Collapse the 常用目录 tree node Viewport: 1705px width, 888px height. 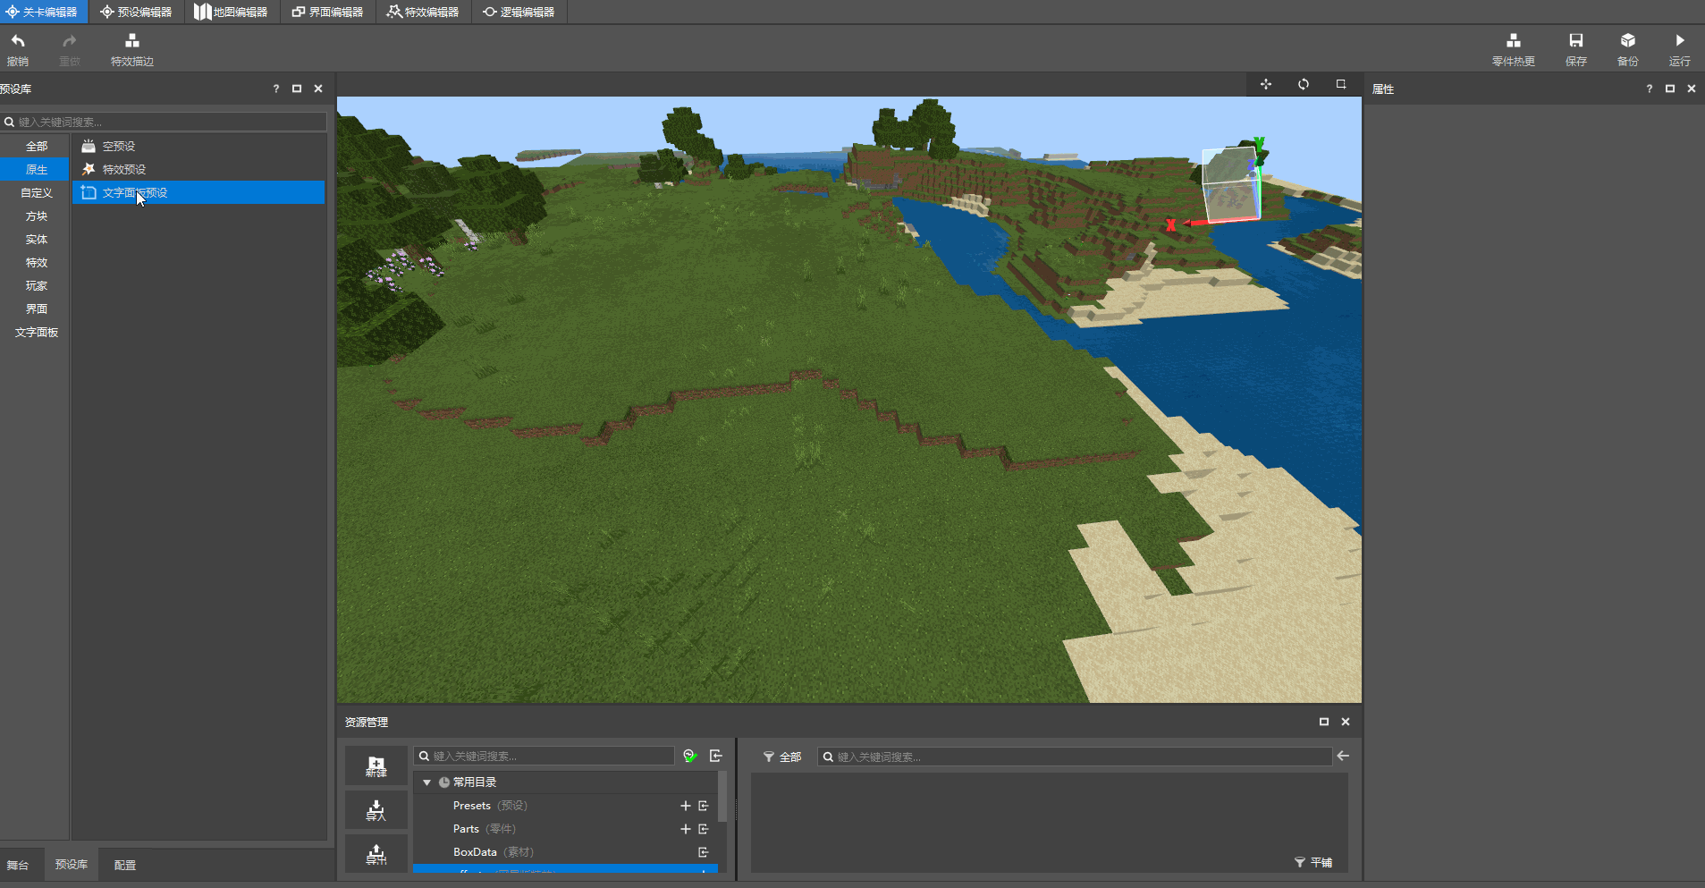pos(427,782)
